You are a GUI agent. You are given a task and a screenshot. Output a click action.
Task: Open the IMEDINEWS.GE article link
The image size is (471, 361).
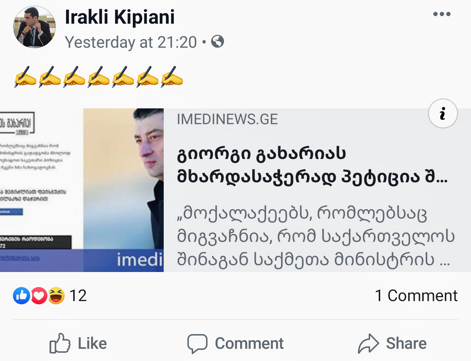click(227, 119)
